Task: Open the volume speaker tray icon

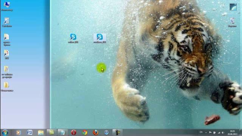Action: point(223,133)
